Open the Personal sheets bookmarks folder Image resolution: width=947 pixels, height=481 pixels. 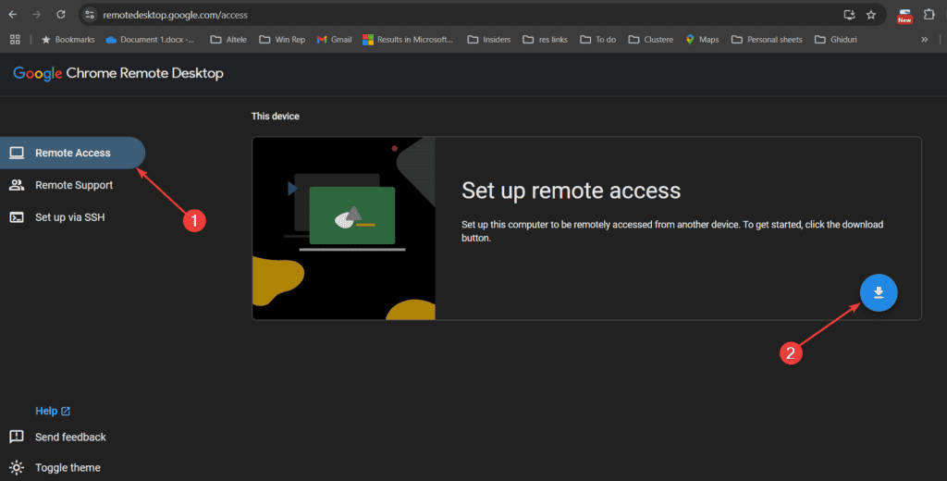(x=767, y=39)
